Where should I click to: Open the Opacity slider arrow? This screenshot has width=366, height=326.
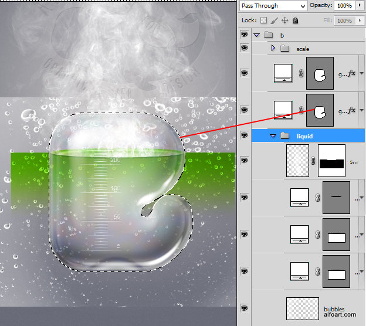(x=360, y=5)
